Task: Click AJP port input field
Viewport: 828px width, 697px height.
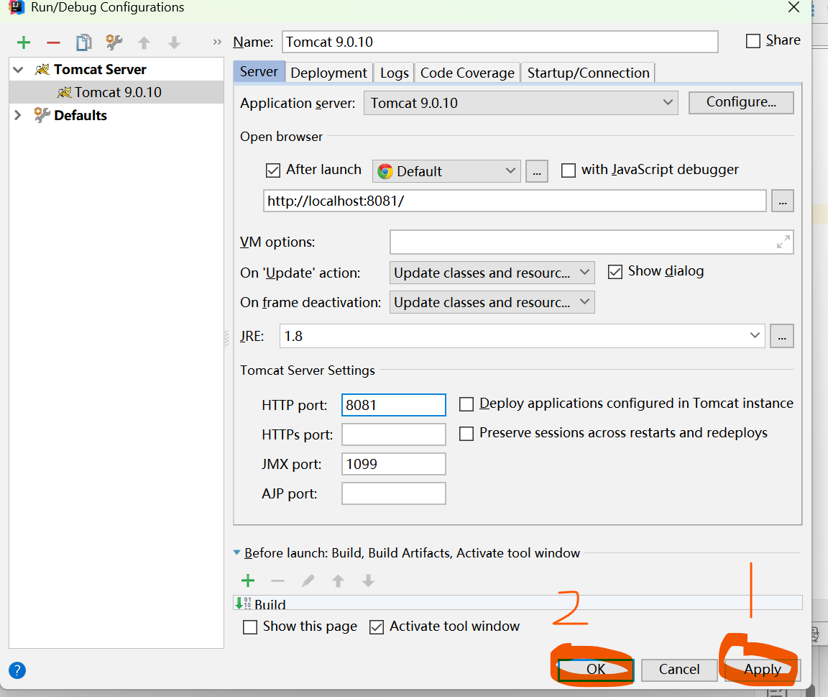Action: (x=393, y=493)
